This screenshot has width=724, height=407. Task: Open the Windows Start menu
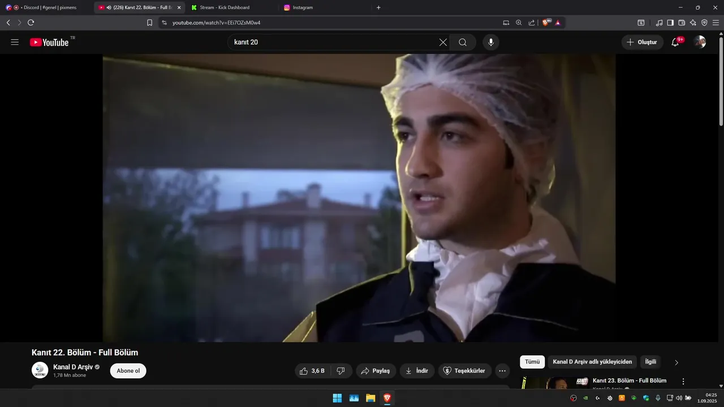tap(337, 398)
